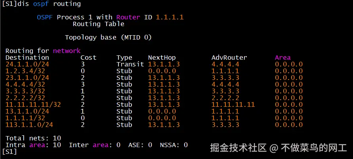Click the 'Total nets: 10' line
The image size is (353, 159).
[x=33, y=138]
